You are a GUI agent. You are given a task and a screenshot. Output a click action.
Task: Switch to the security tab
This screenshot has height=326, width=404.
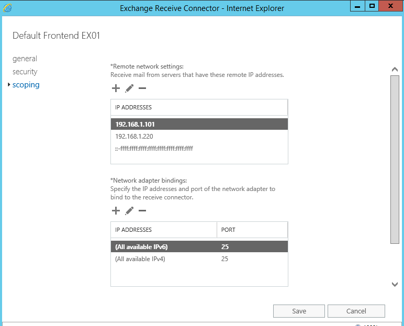[25, 72]
